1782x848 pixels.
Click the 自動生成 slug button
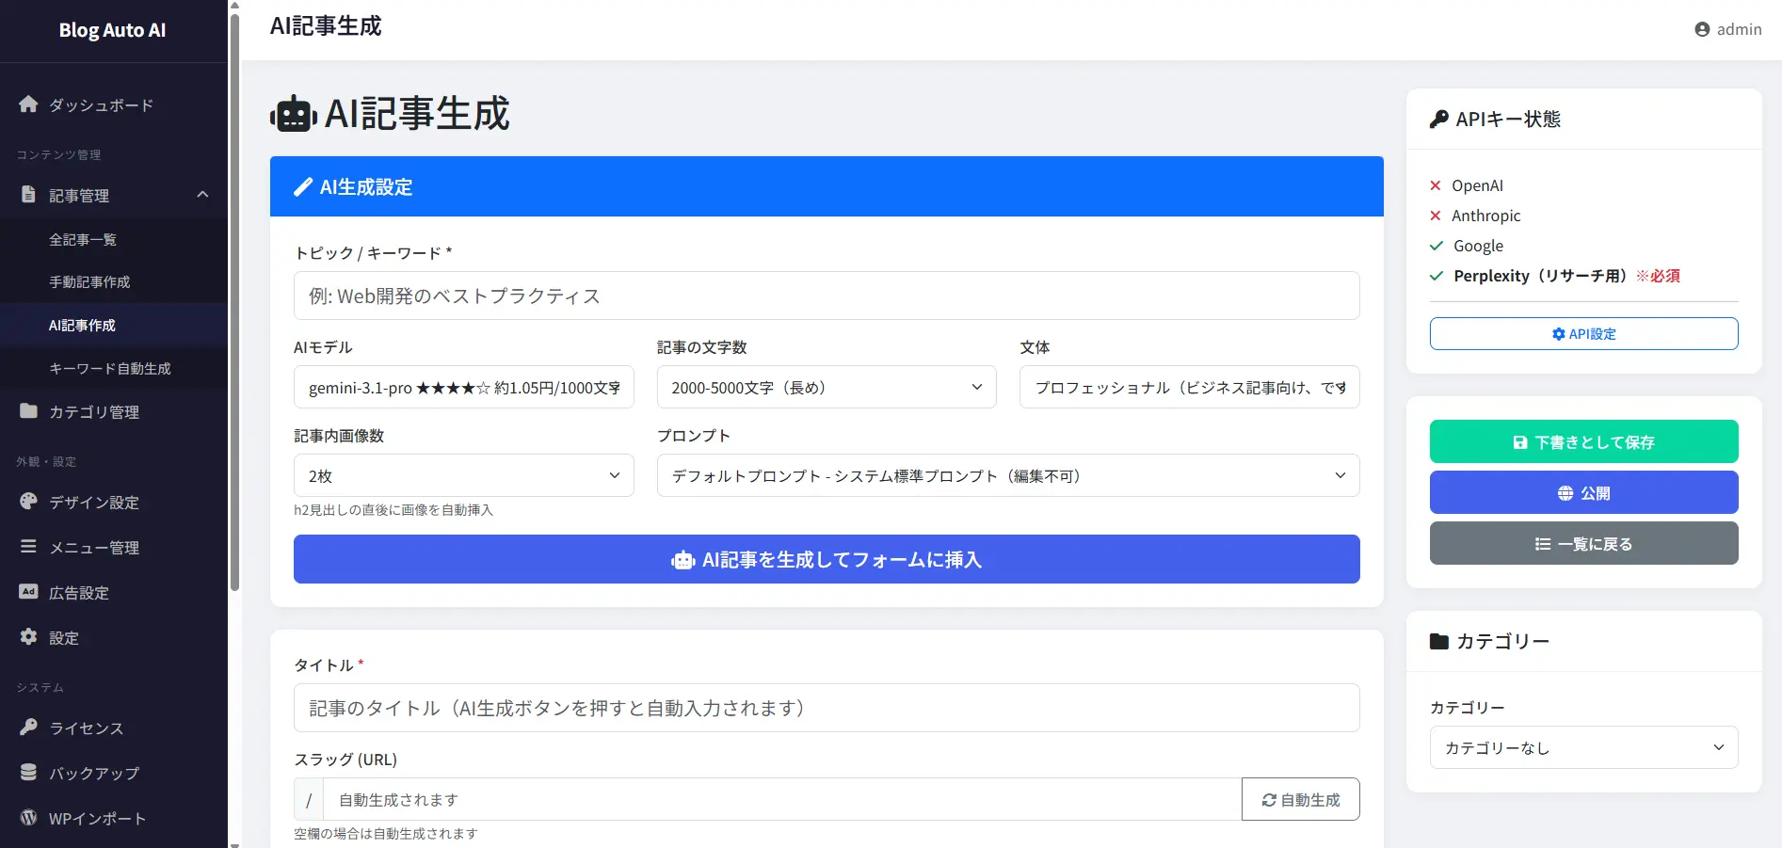pos(1301,799)
